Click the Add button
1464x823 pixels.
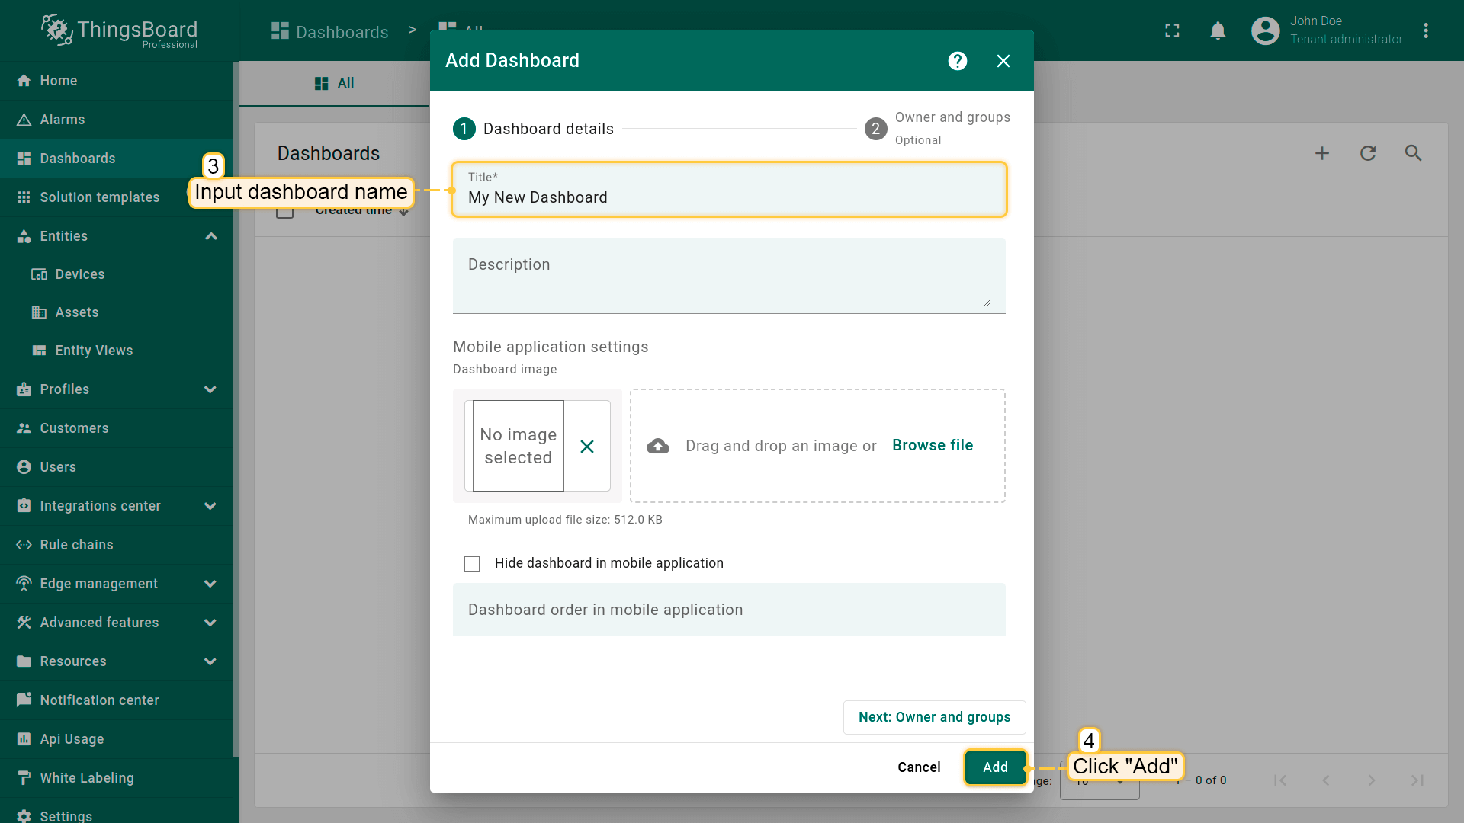995,767
